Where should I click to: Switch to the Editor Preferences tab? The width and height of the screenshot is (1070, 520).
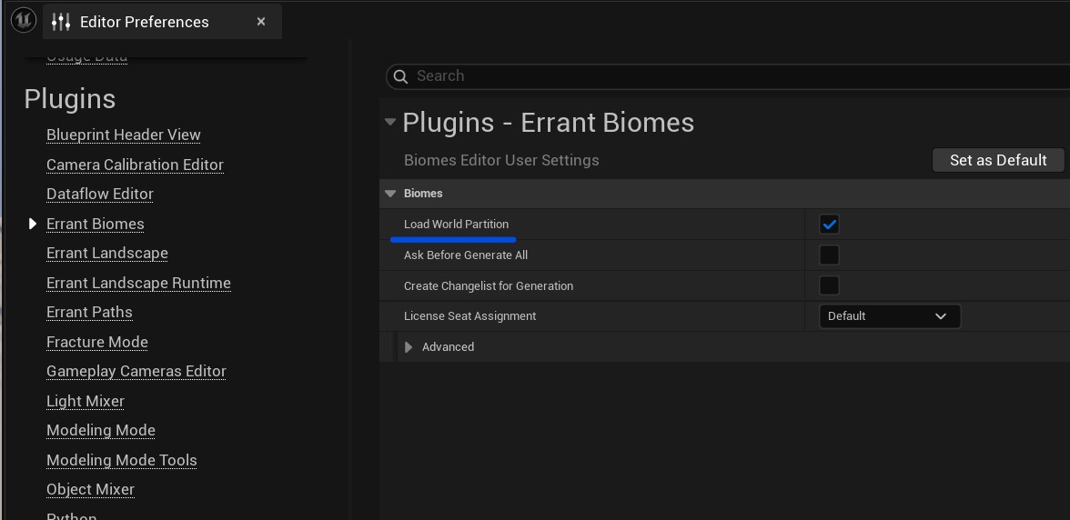pyautogui.click(x=144, y=22)
